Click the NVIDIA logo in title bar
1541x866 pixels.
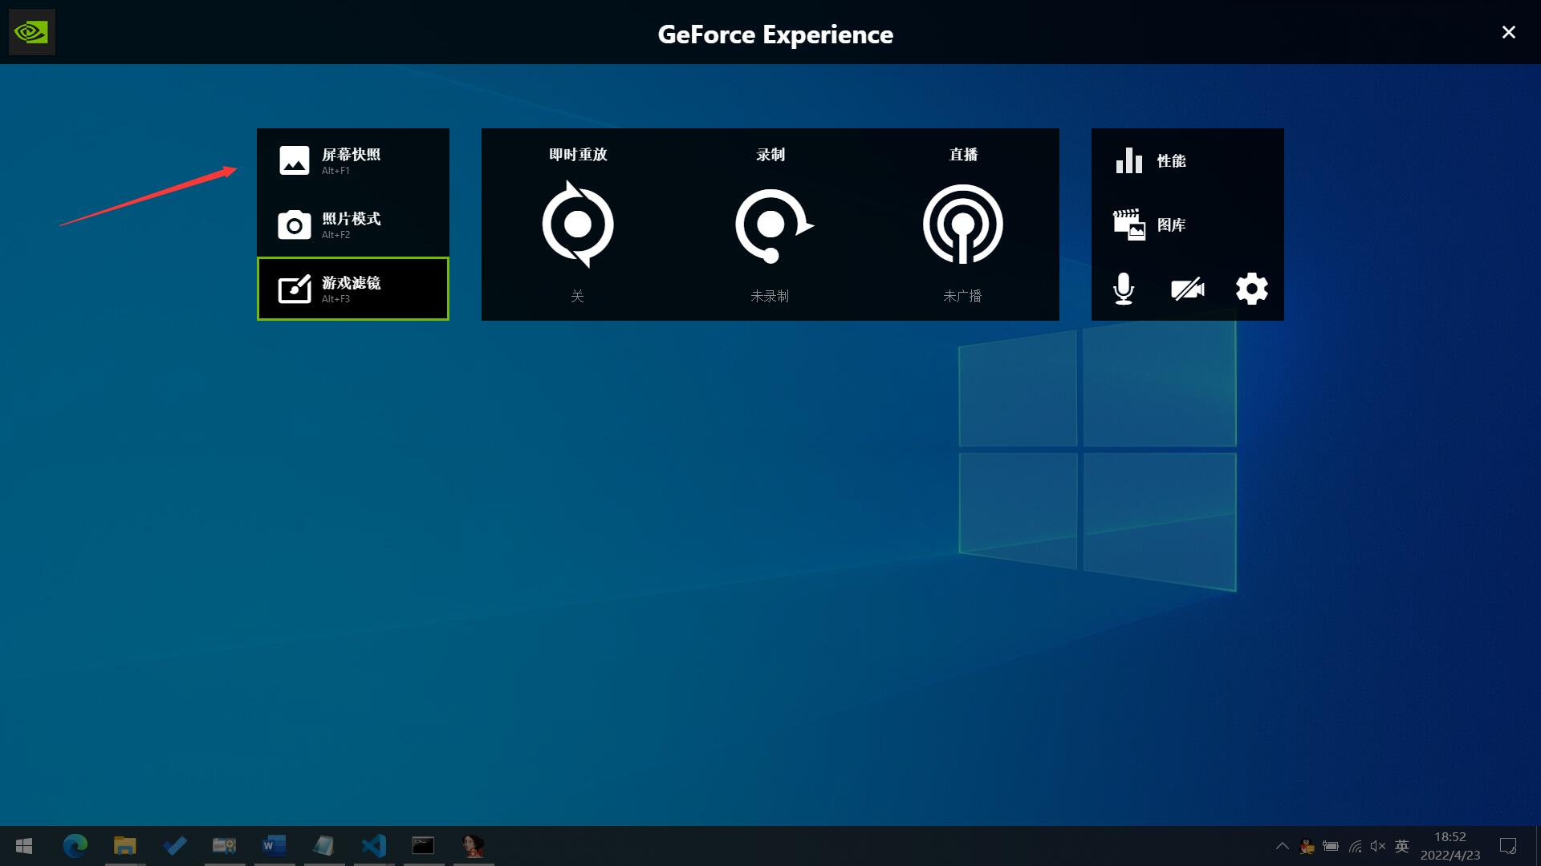pos(32,32)
